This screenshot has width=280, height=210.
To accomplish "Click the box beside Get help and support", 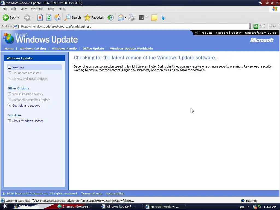I will (x=10, y=105).
